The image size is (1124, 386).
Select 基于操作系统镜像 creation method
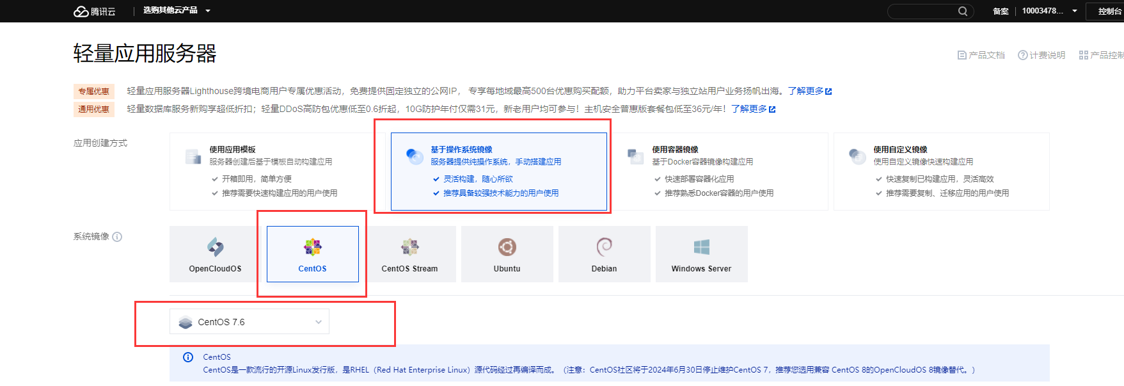499,172
